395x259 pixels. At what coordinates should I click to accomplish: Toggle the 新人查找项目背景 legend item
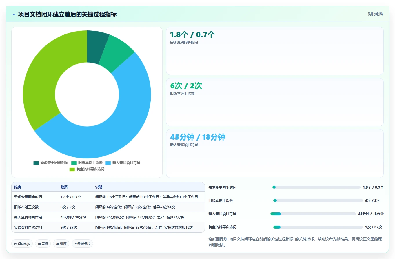[x=123, y=163]
